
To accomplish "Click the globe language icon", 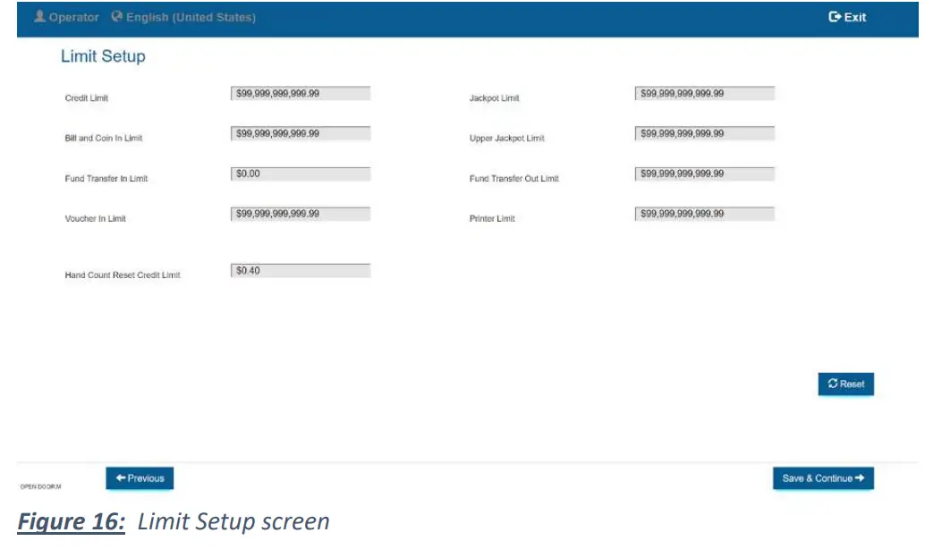I will [116, 17].
